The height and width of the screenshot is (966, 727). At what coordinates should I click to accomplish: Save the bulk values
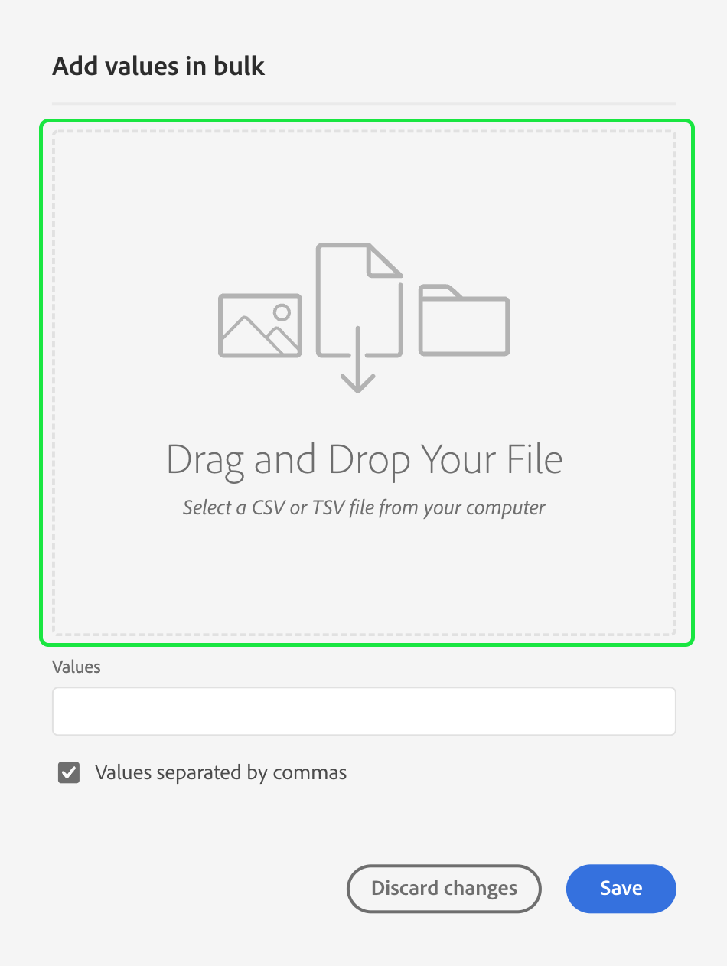point(621,889)
